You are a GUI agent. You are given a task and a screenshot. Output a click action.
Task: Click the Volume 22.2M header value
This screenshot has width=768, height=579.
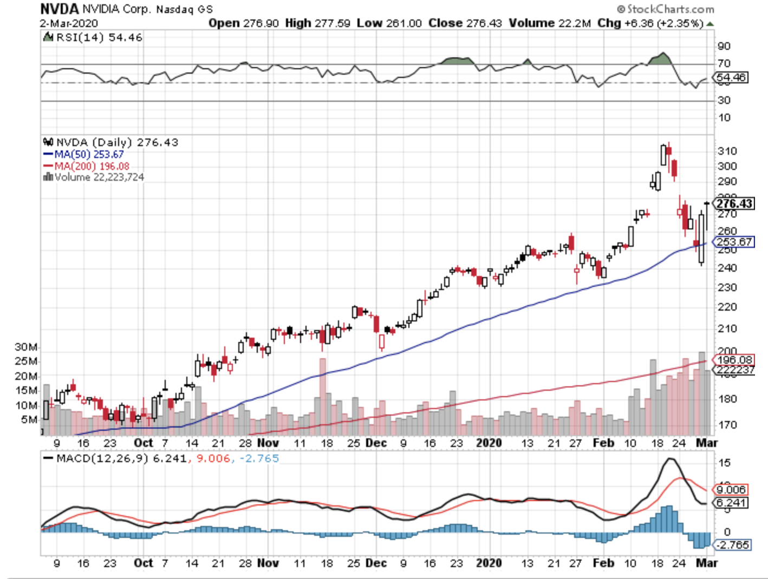coord(550,23)
